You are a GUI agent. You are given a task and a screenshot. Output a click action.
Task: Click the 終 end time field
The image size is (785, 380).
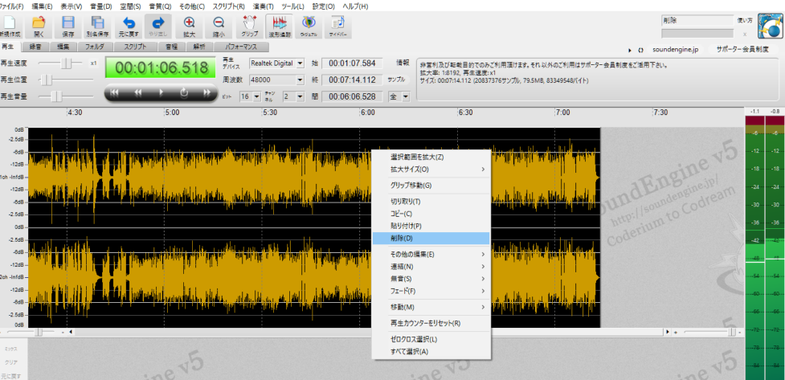352,80
